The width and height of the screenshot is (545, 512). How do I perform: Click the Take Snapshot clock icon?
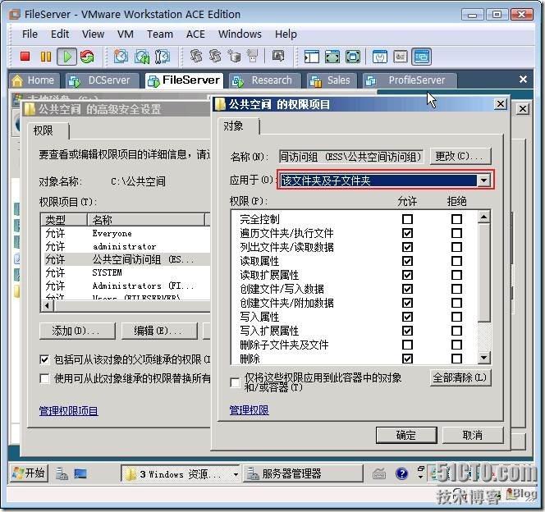121,57
